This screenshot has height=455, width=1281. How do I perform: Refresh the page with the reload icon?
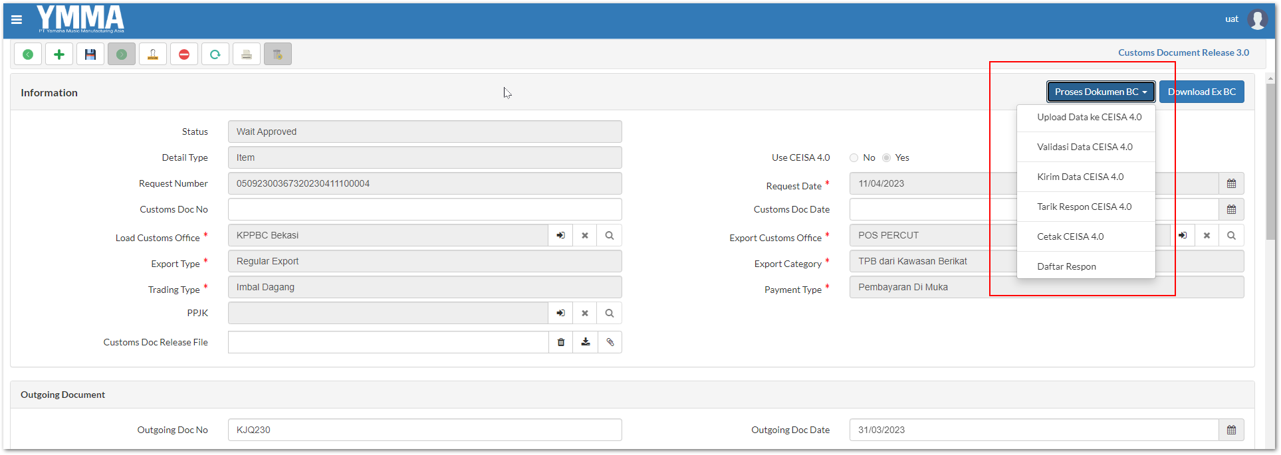click(x=215, y=54)
